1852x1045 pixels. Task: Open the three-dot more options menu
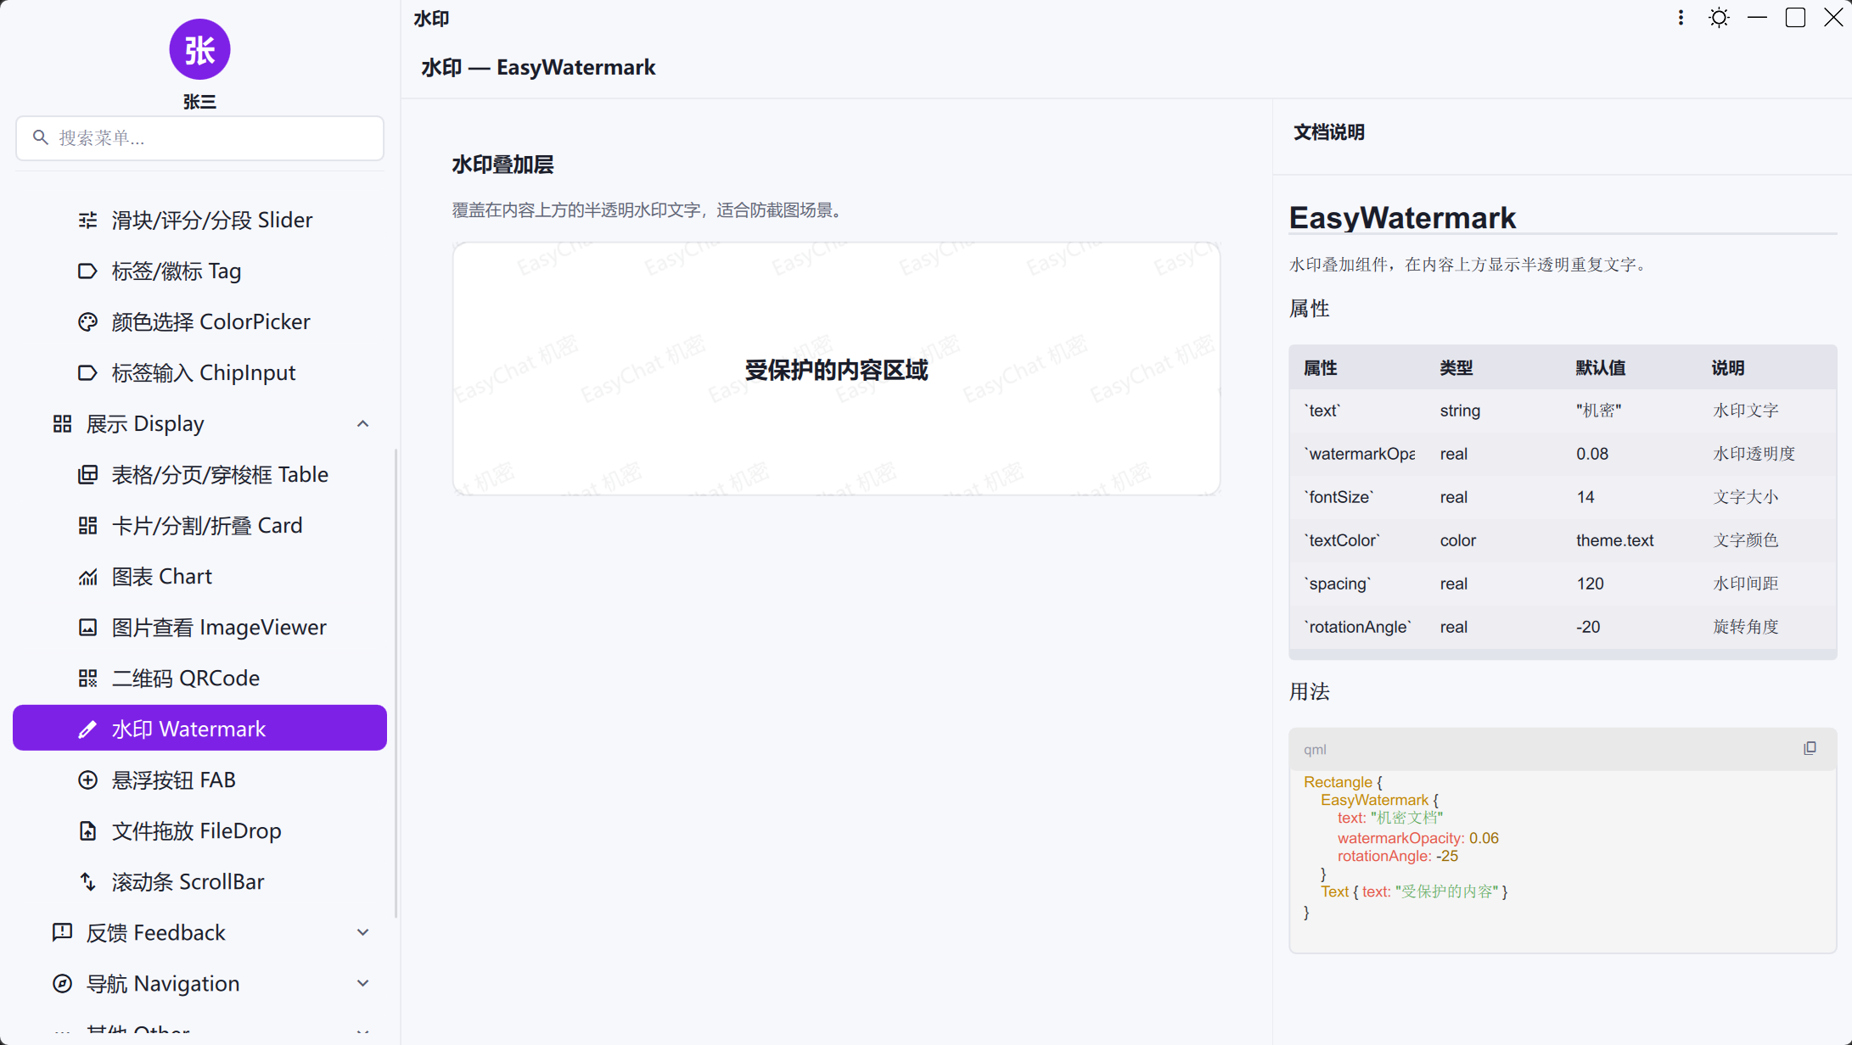pyautogui.click(x=1681, y=18)
